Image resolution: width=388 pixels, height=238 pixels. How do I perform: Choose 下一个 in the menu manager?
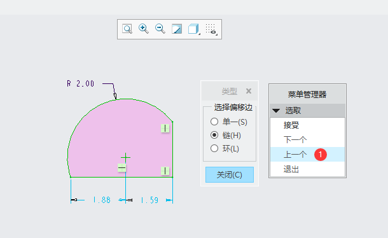pyautogui.click(x=307, y=139)
